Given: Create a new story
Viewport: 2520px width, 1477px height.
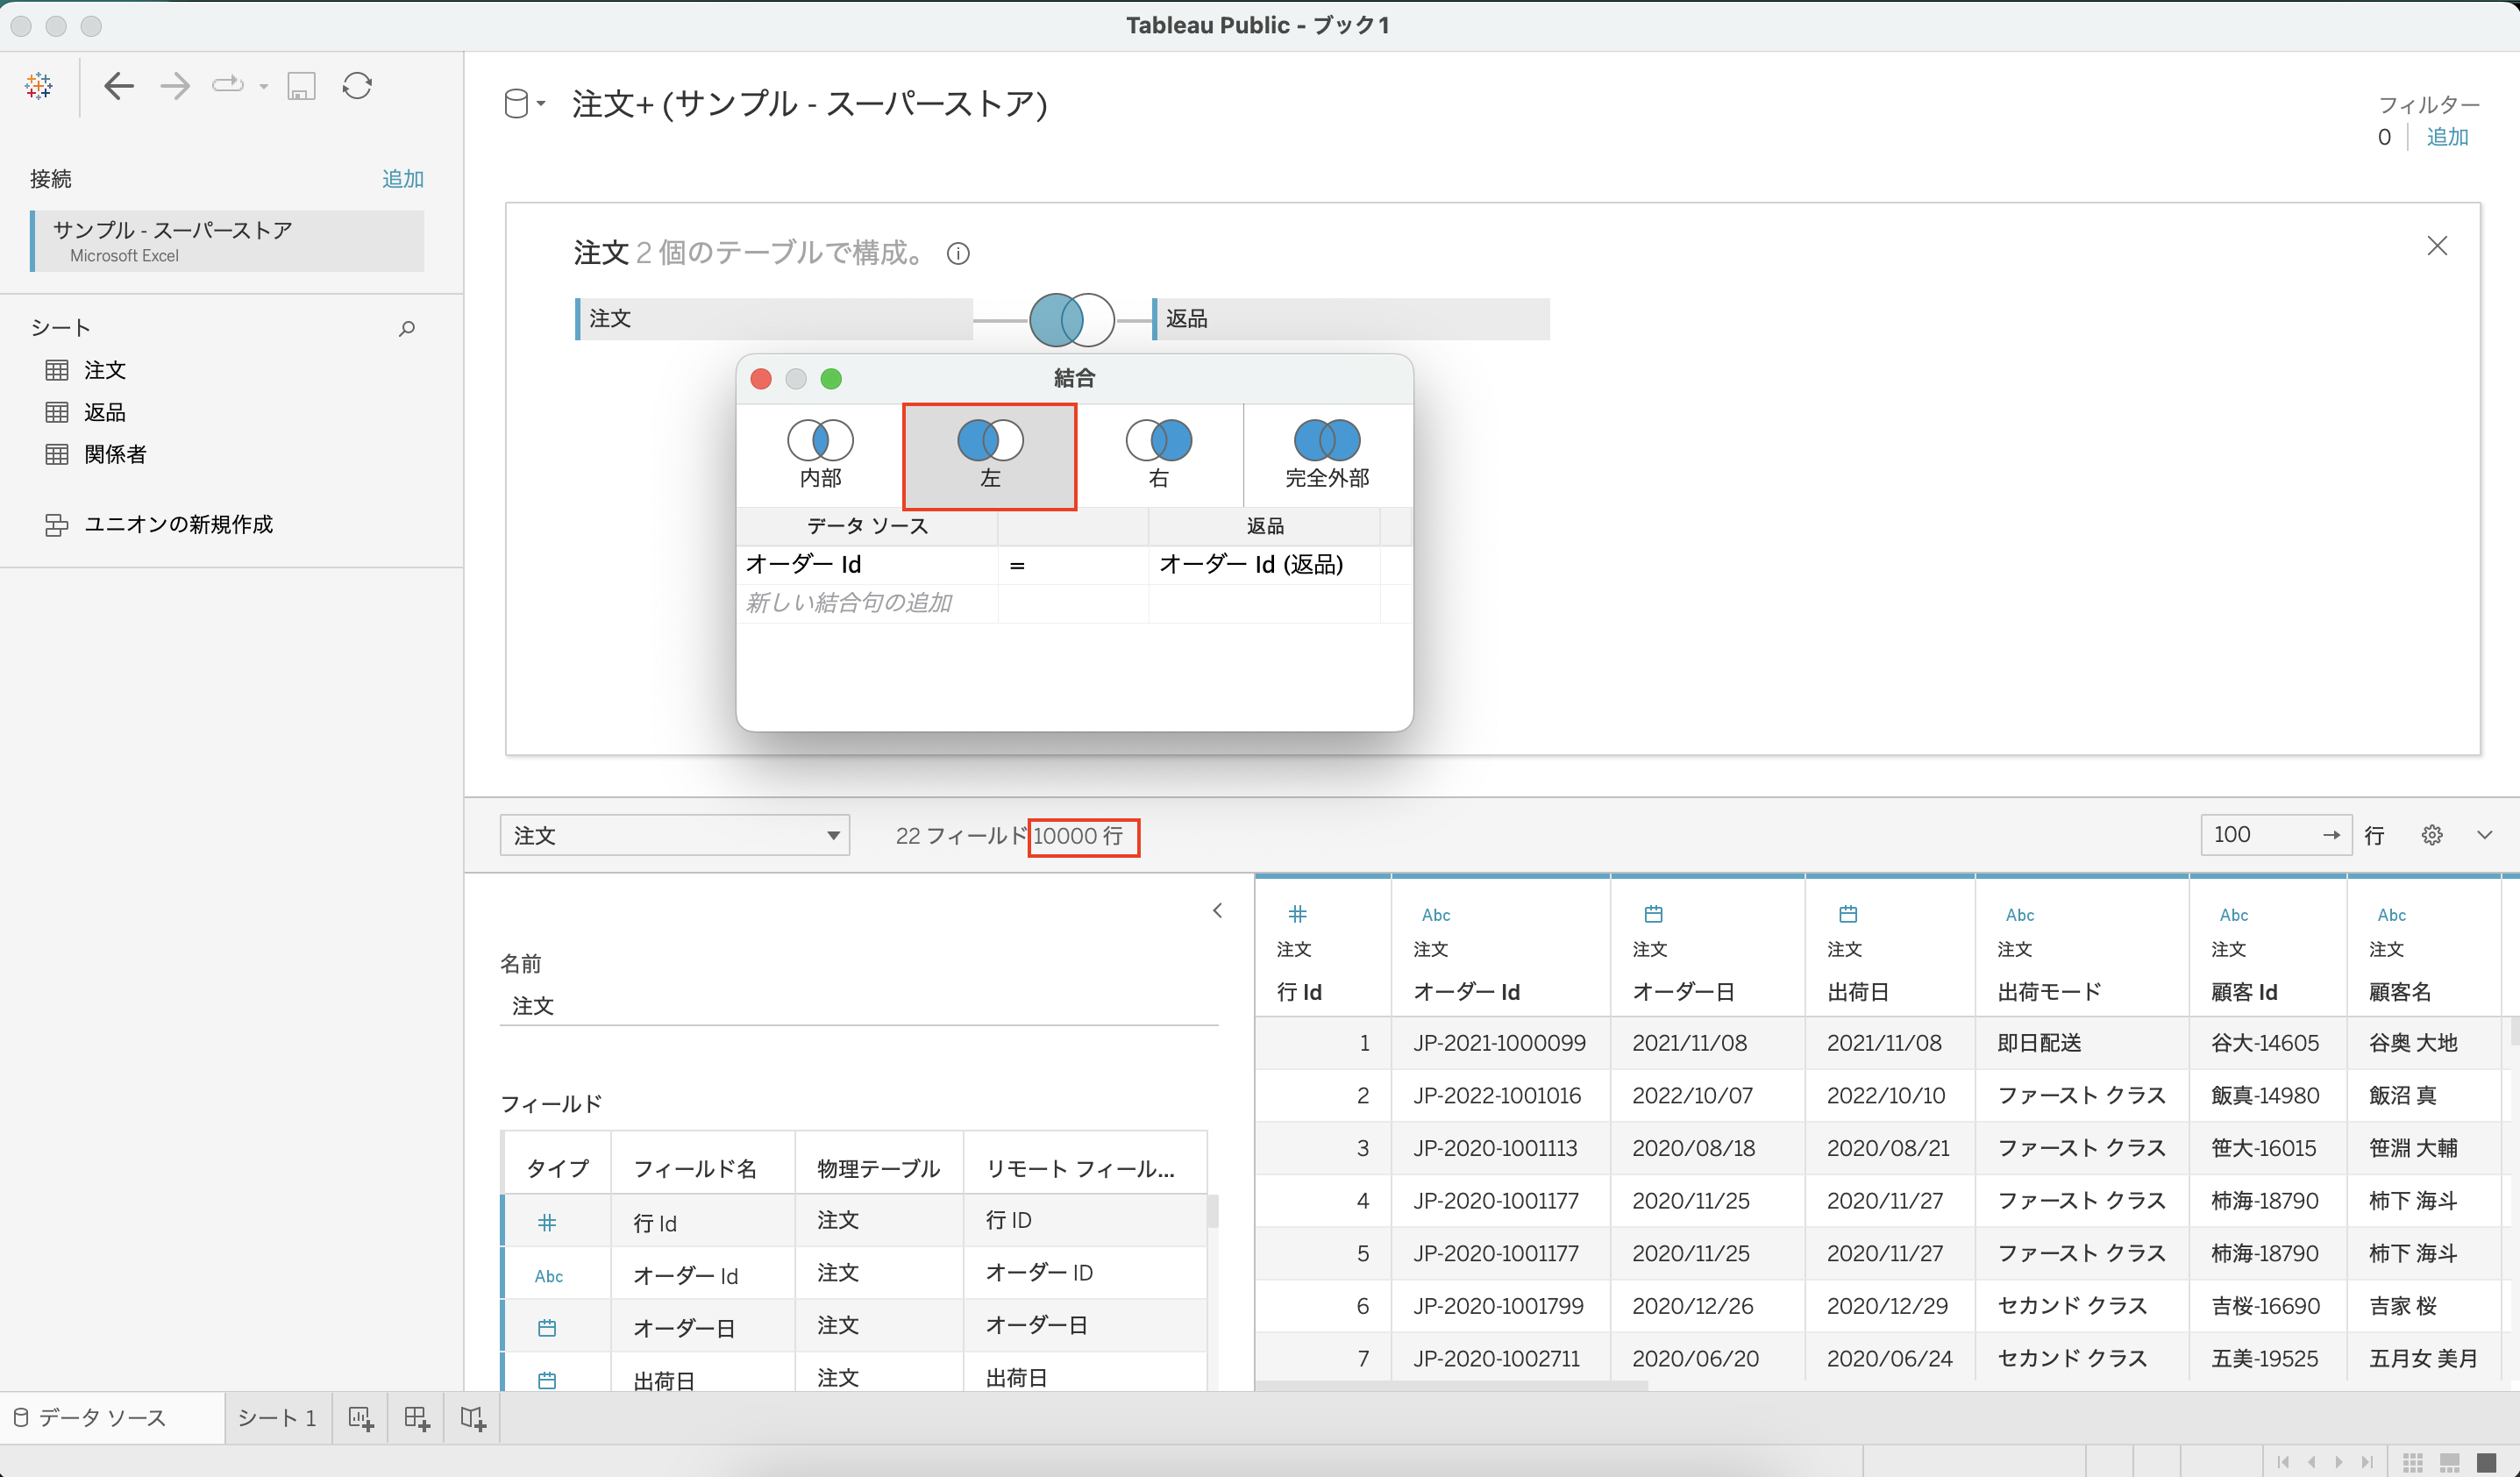Looking at the screenshot, I should [470, 1417].
